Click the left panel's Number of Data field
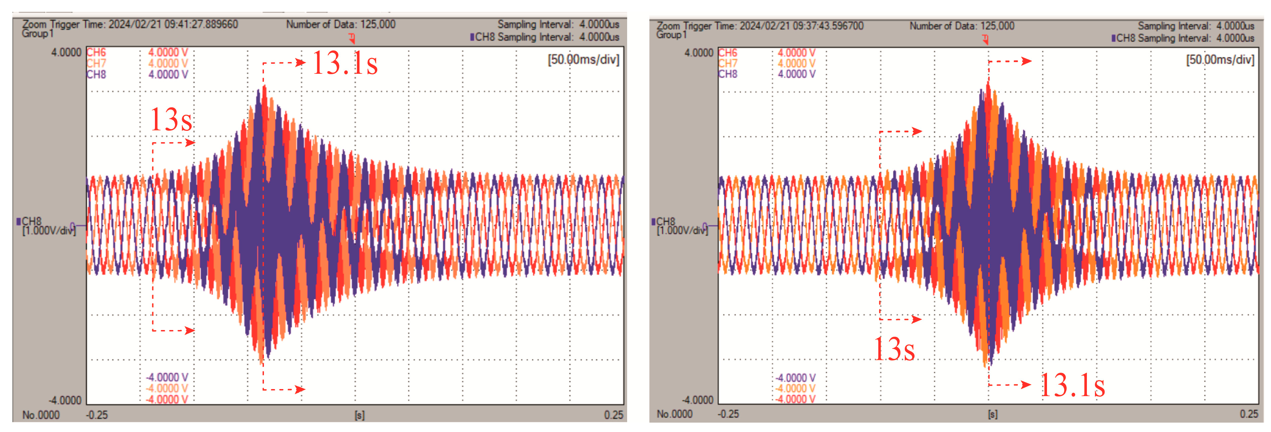The width and height of the screenshot is (1271, 432). tap(340, 24)
